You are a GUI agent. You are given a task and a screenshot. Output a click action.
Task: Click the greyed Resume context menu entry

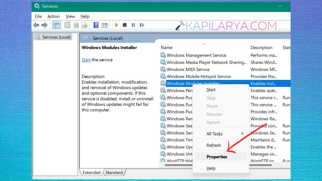221,114
